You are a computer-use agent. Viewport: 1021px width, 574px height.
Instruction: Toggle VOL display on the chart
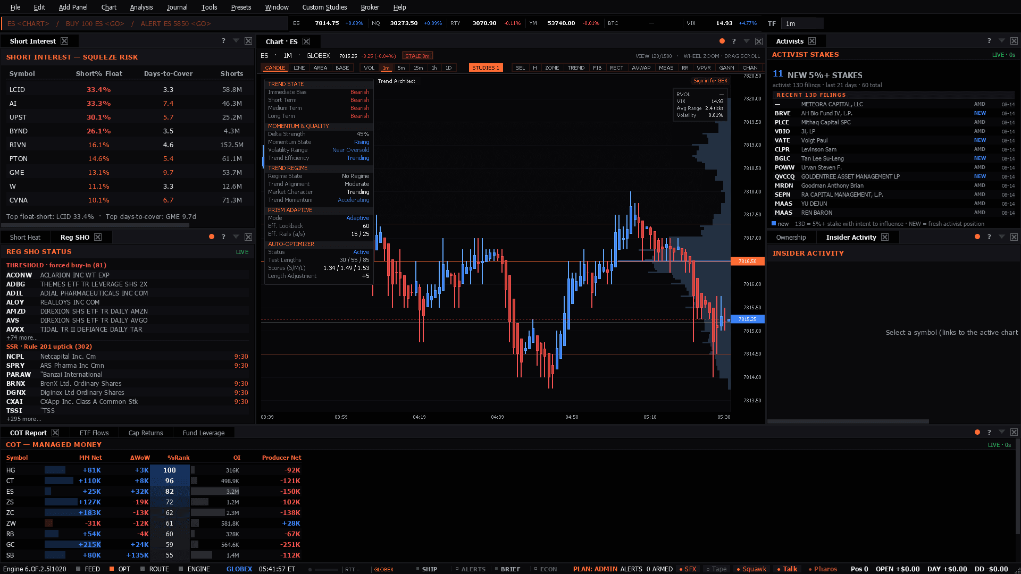pos(369,68)
